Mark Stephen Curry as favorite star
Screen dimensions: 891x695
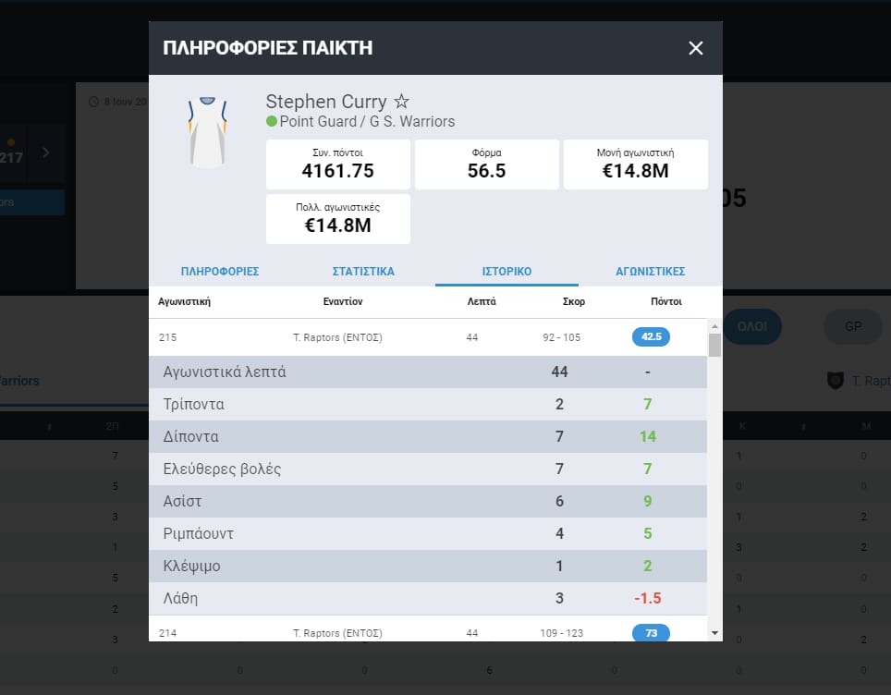click(402, 101)
